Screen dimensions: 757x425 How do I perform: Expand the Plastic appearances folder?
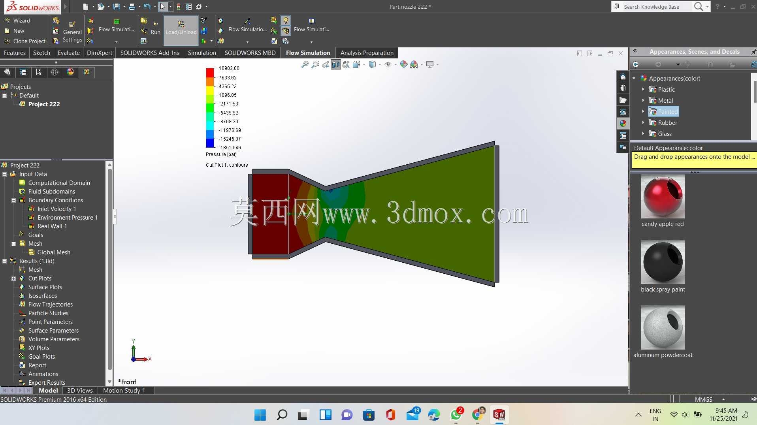[x=643, y=90]
